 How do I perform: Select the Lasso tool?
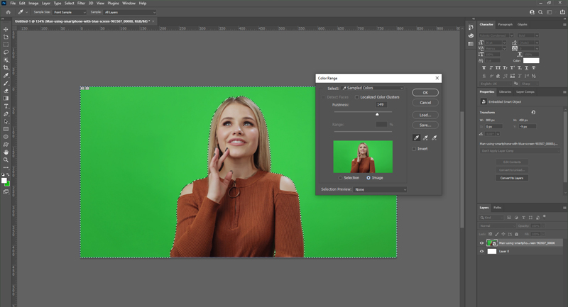(x=6, y=52)
